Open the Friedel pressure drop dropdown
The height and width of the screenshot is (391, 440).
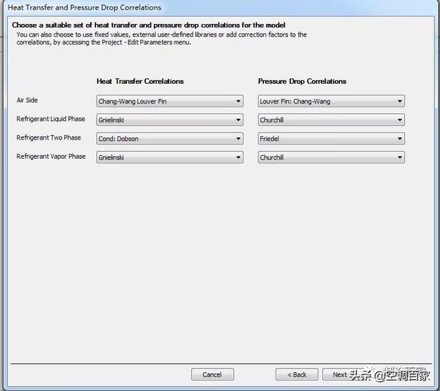pos(331,139)
